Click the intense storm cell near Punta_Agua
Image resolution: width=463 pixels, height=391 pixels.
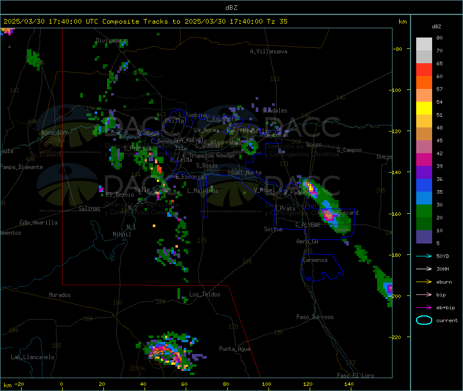pos(168,354)
